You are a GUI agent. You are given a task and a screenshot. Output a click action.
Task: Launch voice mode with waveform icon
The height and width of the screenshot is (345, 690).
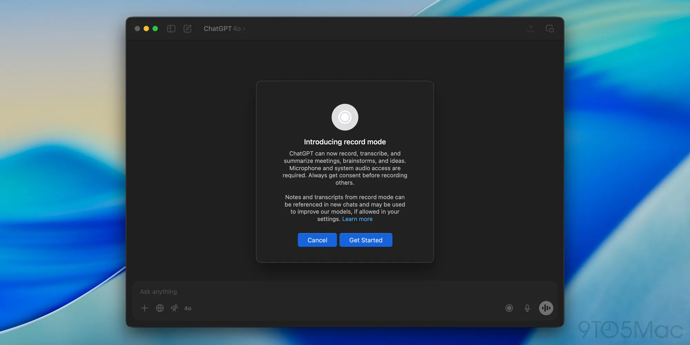pos(546,308)
